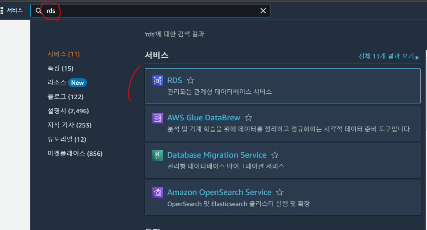Click the Database Migration Service icon
This screenshot has width=427, height=230.
(157, 155)
